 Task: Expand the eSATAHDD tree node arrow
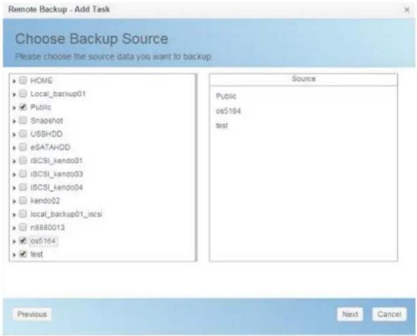tap(14, 148)
